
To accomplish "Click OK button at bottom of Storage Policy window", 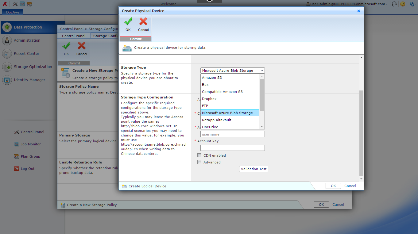I will 321,205.
